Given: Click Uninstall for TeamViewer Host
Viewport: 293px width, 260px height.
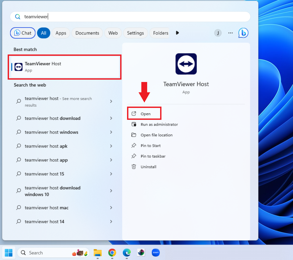Looking at the screenshot, I should 148,167.
